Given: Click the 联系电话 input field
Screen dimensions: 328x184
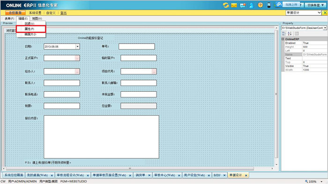Looking at the screenshot, I should click(62, 95).
